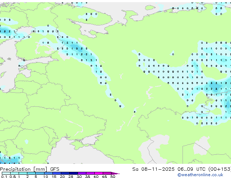231x178 pixels.
Task: Open the weatheronline.co.uk link
Action: (200, 175)
